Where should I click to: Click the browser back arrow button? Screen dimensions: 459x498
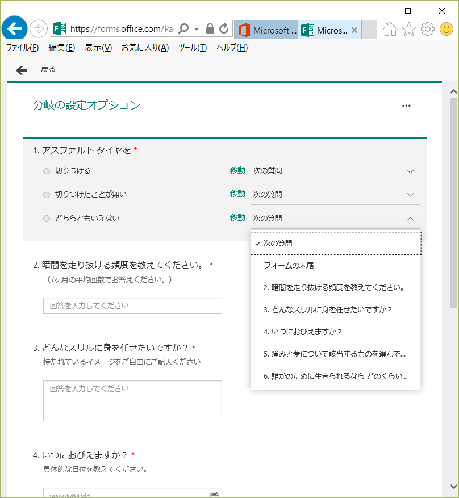[15, 28]
